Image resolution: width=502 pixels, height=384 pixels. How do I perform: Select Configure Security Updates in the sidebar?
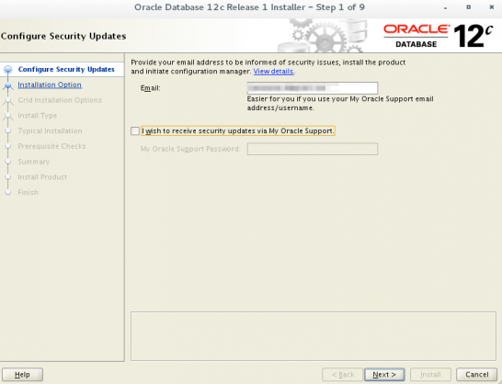click(66, 70)
